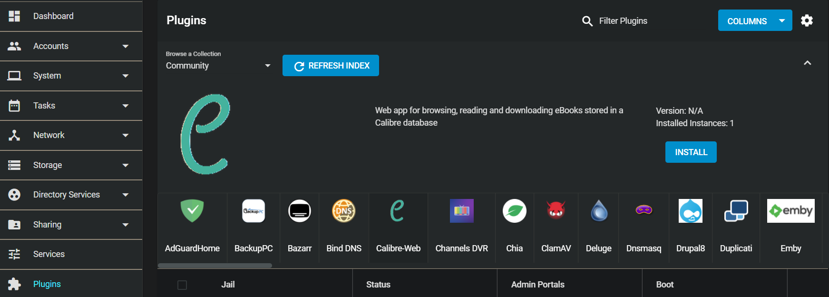Viewport: 829px width, 297px height.
Task: Click the Accounts people icon
Action: 14,46
